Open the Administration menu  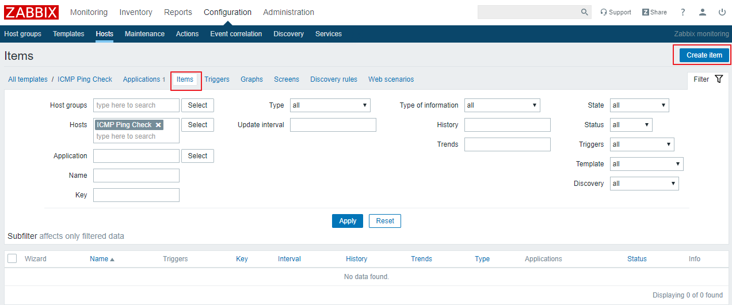coord(288,12)
